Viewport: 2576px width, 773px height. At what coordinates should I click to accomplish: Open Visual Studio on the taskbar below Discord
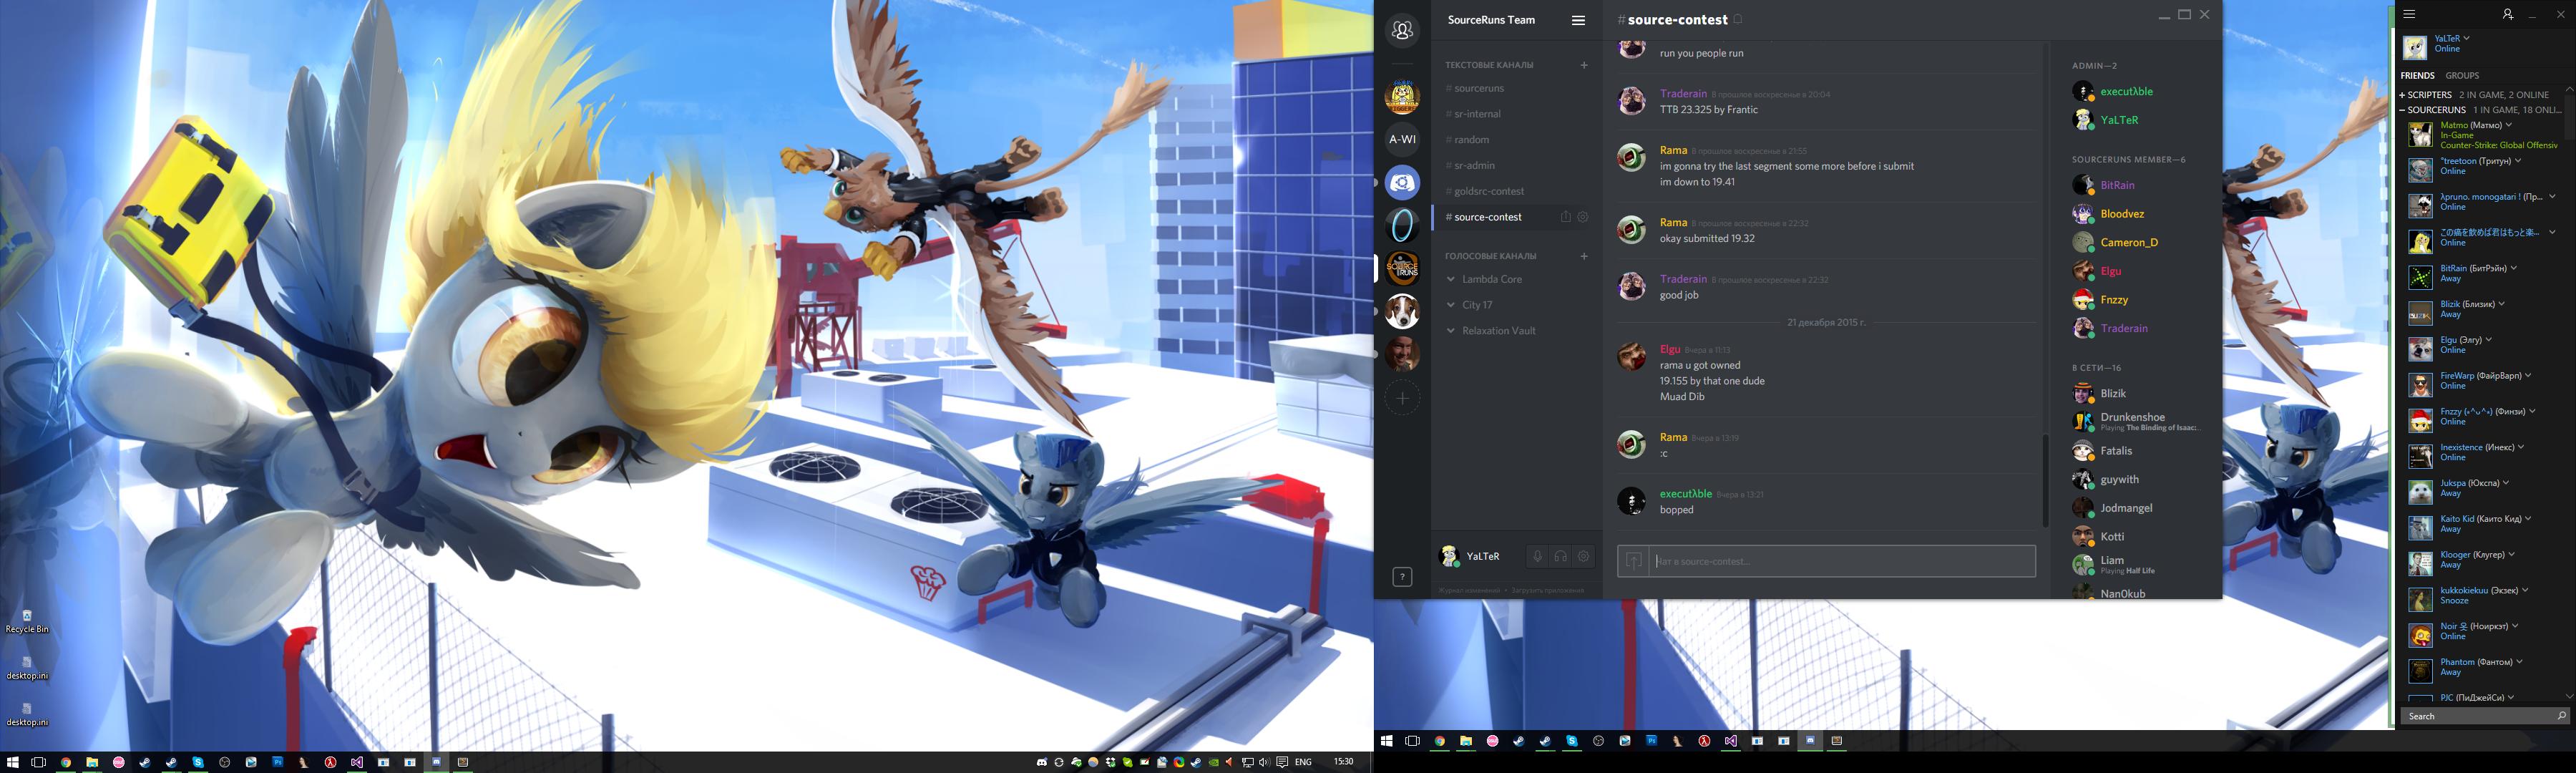pos(1731,741)
